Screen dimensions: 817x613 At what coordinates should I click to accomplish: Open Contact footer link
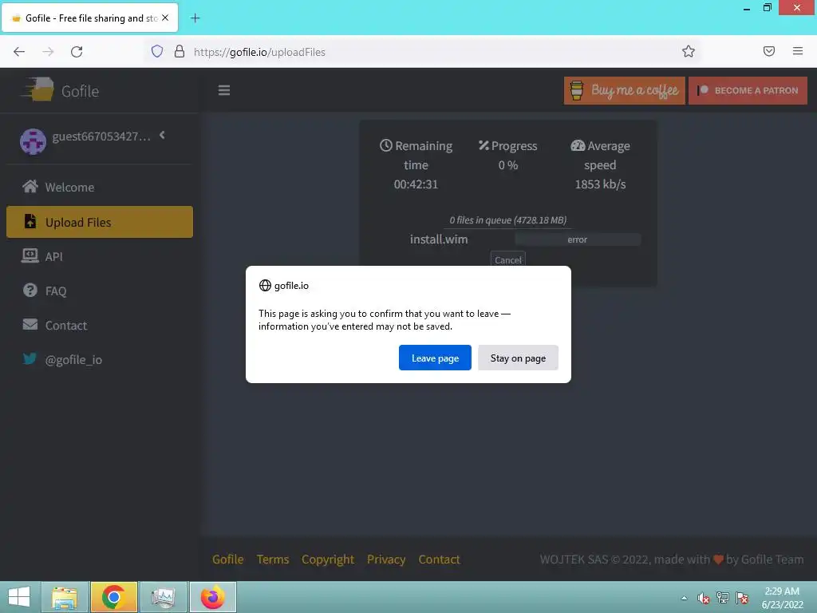pos(440,559)
